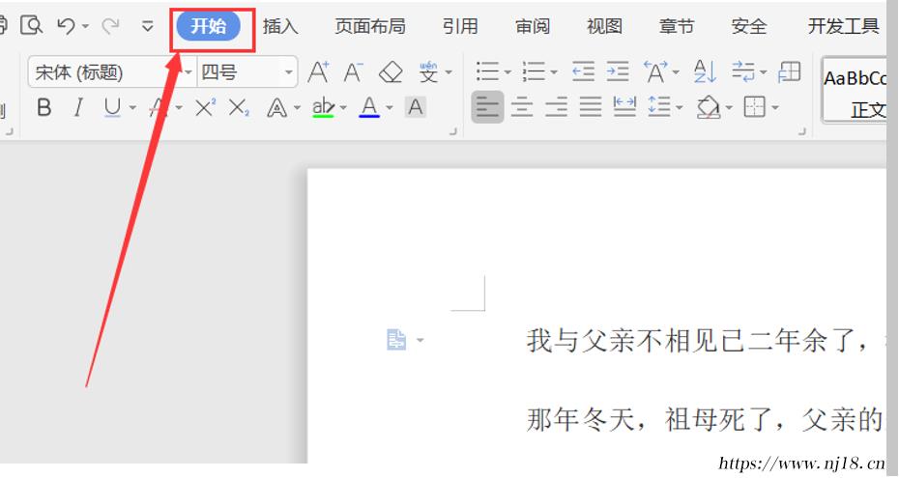Go to the 审阅 tab
Viewport: 899px width, 478px height.
point(532,26)
